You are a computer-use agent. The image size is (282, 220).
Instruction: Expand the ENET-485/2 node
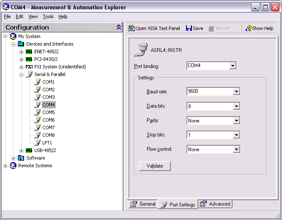pyautogui.click(x=21, y=52)
